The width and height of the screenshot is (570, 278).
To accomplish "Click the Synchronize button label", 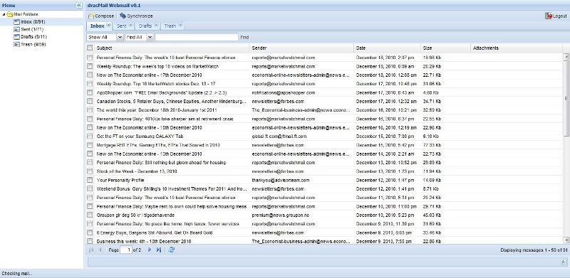I will click(140, 16).
